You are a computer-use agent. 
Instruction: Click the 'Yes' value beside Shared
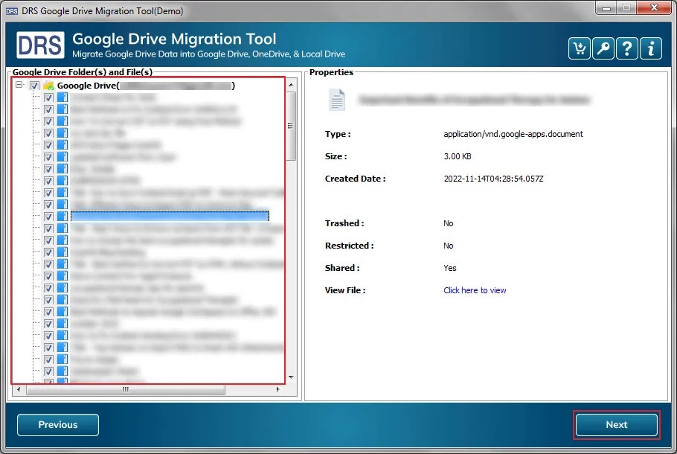click(449, 268)
